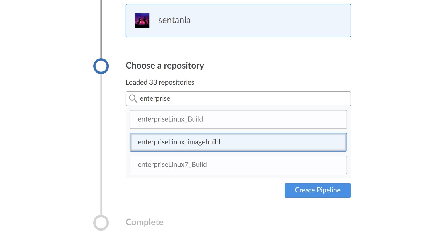Pick the enterpriseLinux7_Build repository
Image resolution: width=425 pixels, height=239 pixels.
click(x=238, y=165)
